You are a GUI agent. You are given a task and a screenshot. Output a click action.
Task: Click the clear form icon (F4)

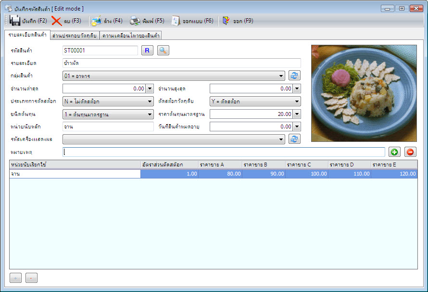pos(96,21)
